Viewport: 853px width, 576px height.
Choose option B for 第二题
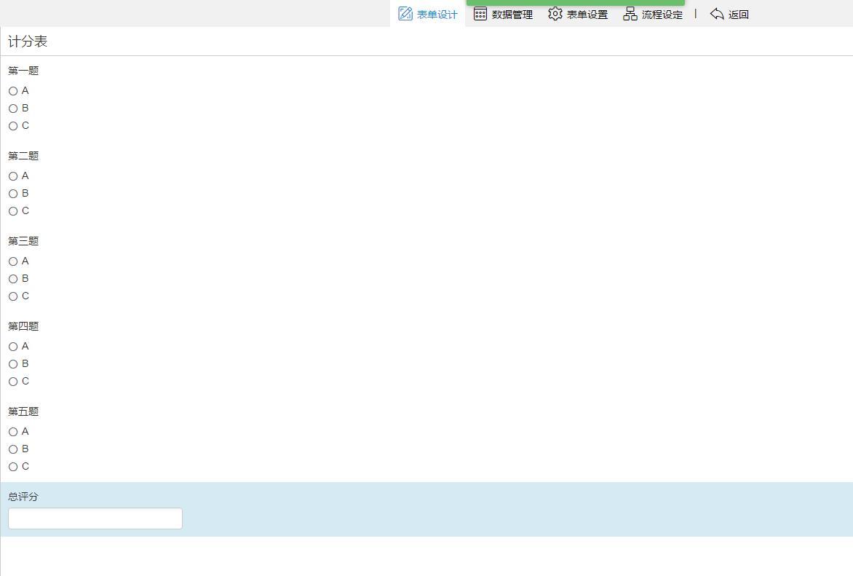13,194
